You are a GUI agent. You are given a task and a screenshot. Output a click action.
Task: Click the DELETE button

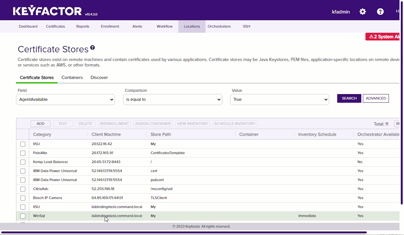85,124
